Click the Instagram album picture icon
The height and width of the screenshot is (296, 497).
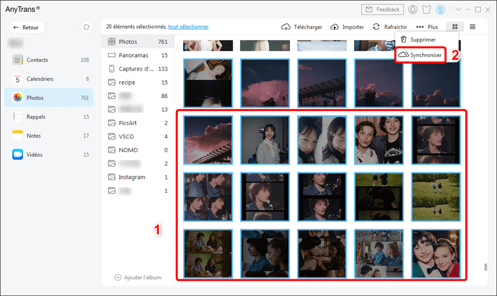[x=112, y=177]
